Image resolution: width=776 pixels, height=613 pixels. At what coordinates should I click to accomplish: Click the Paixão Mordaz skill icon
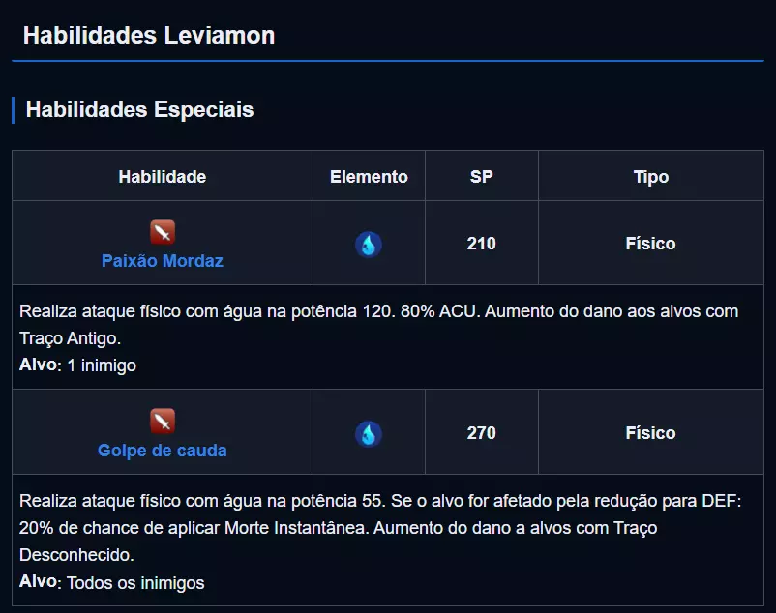point(163,232)
